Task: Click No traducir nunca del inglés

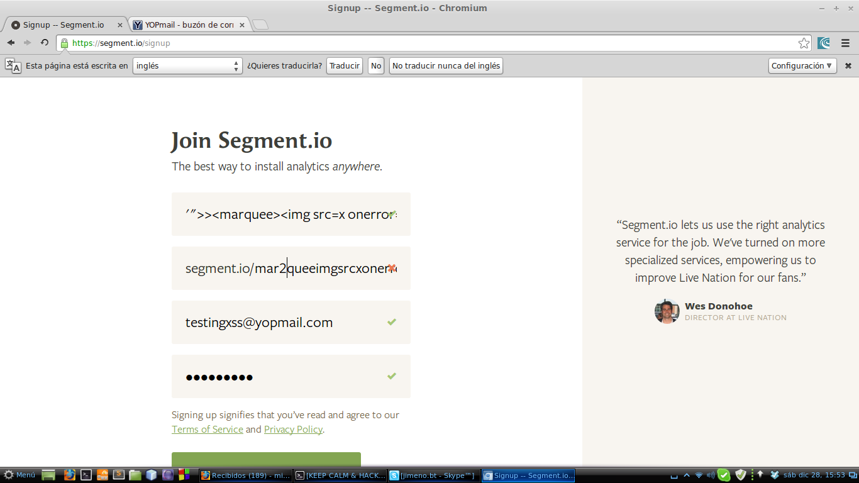Action: click(x=446, y=65)
